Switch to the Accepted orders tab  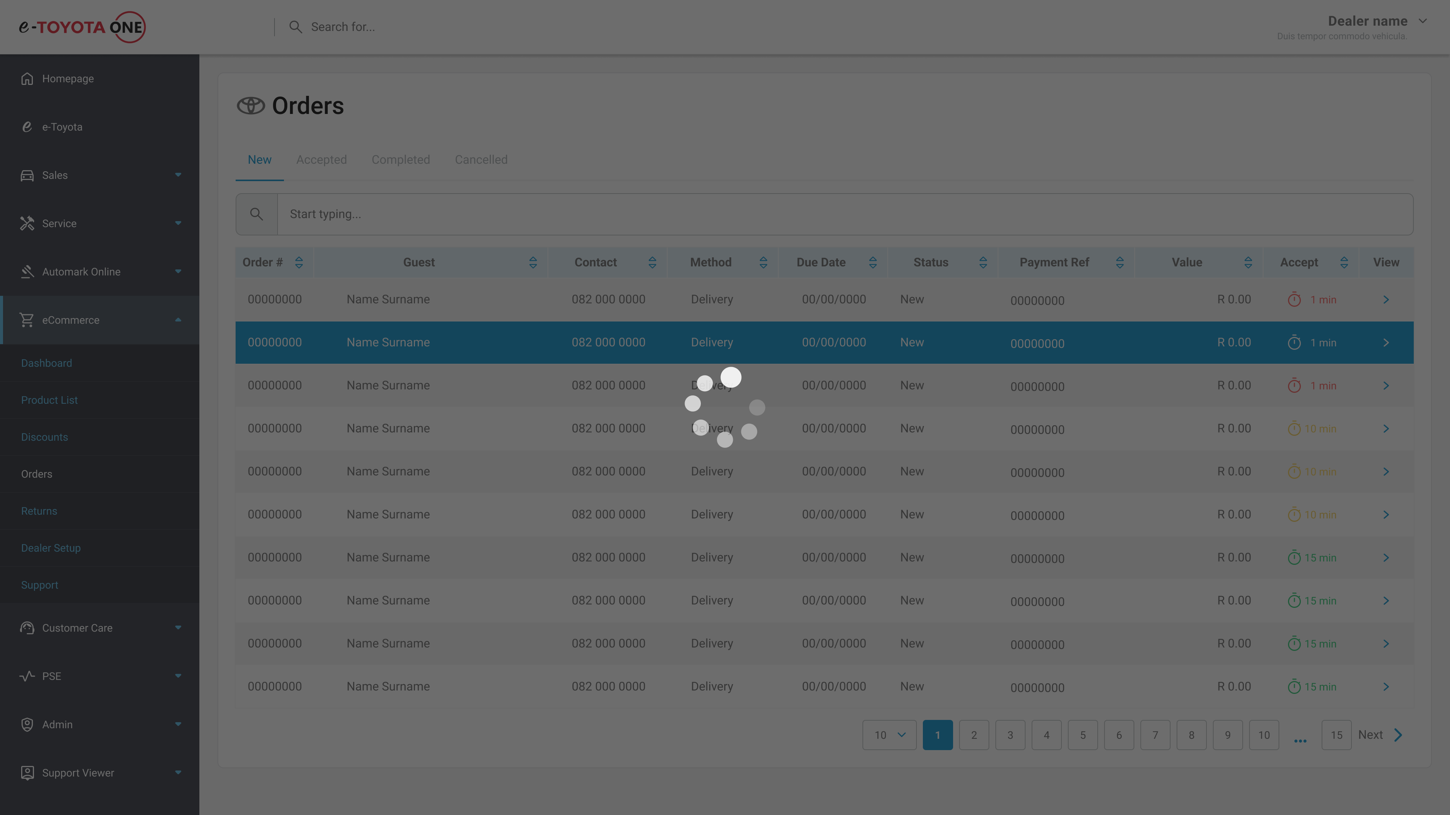click(x=321, y=160)
